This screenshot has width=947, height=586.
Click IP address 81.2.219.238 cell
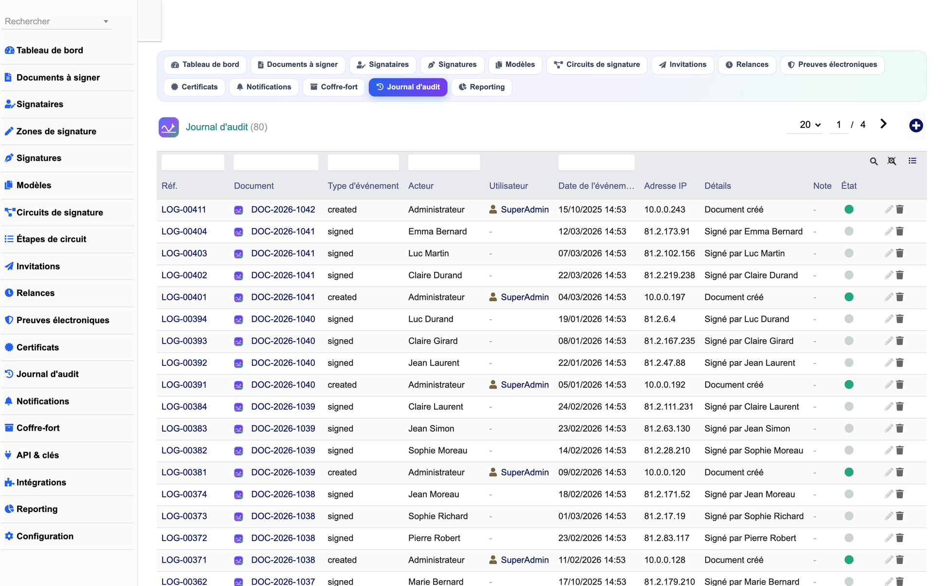coord(669,275)
